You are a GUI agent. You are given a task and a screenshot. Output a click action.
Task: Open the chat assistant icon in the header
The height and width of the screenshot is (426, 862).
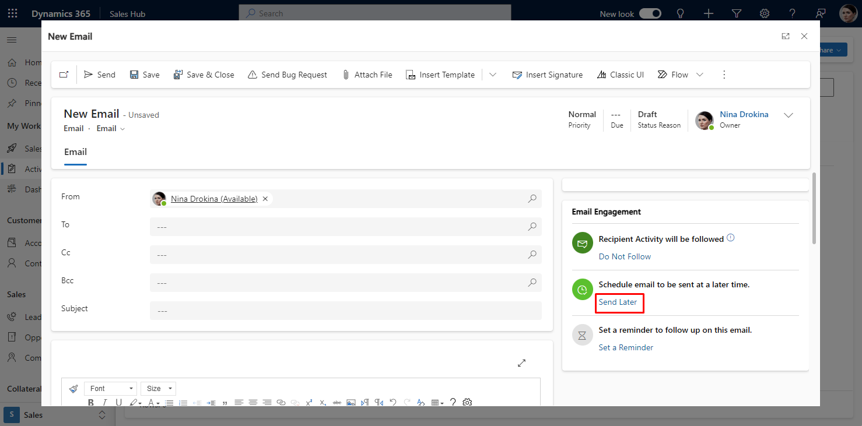pos(821,13)
